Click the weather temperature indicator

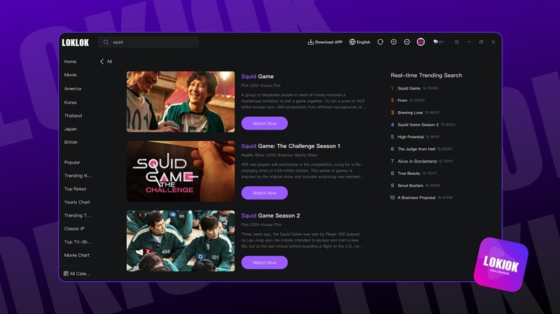point(438,42)
